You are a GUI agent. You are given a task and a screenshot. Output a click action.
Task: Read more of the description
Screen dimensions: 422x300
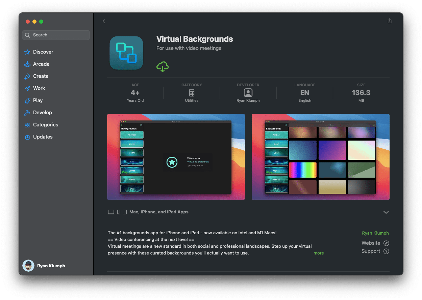click(x=319, y=253)
